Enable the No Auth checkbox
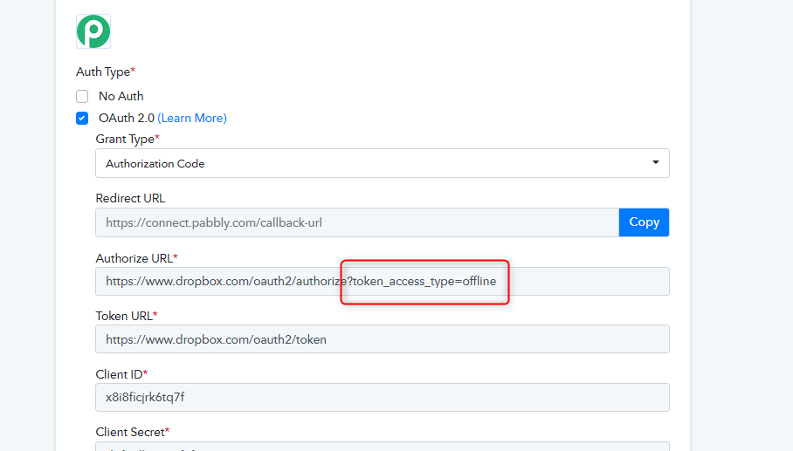 (82, 96)
